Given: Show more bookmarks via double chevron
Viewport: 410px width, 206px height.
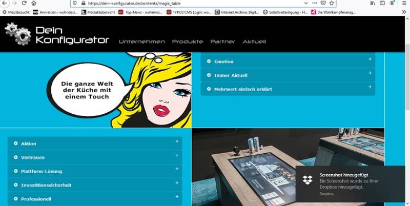Looking at the screenshot, I should click(404, 12).
